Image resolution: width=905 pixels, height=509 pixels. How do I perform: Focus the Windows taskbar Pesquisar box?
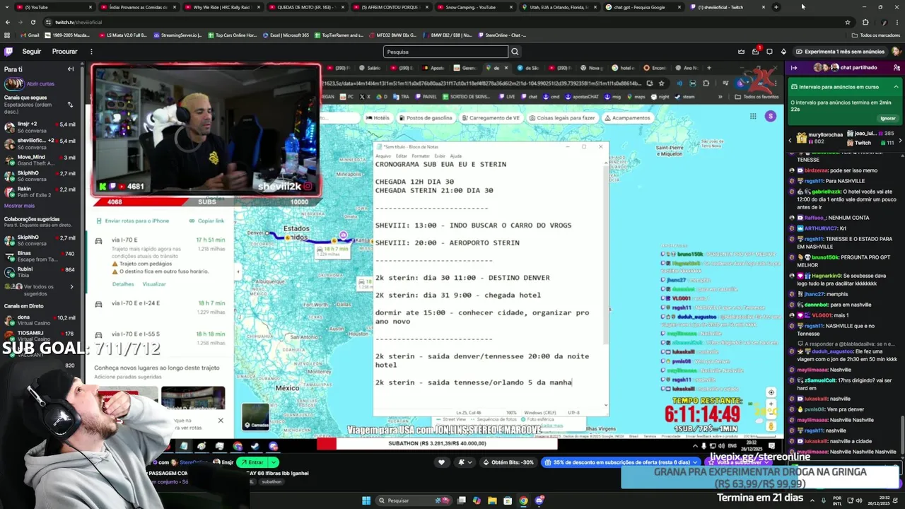coord(414,501)
